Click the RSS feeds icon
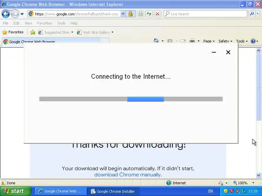The image size is (262, 196). (170, 41)
